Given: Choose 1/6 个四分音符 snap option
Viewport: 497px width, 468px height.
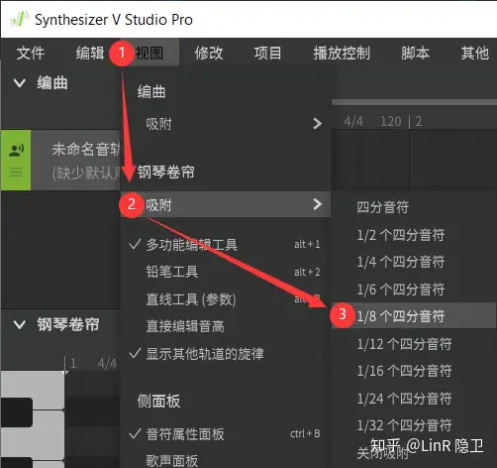Looking at the screenshot, I should pos(414,290).
